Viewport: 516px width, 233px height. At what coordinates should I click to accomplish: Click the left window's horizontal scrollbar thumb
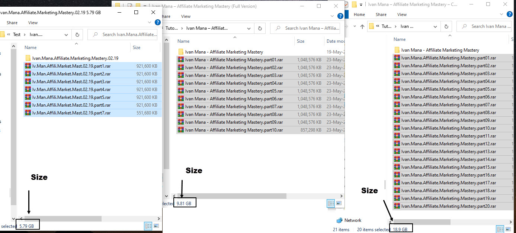63,219
